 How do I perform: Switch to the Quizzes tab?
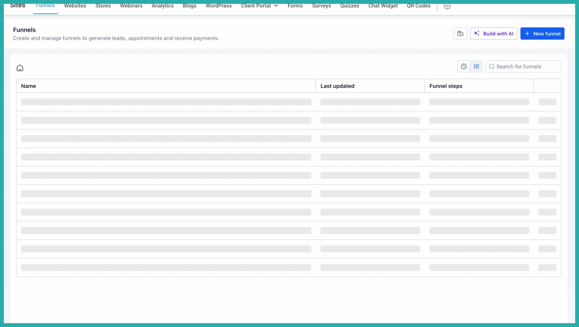pyautogui.click(x=350, y=6)
